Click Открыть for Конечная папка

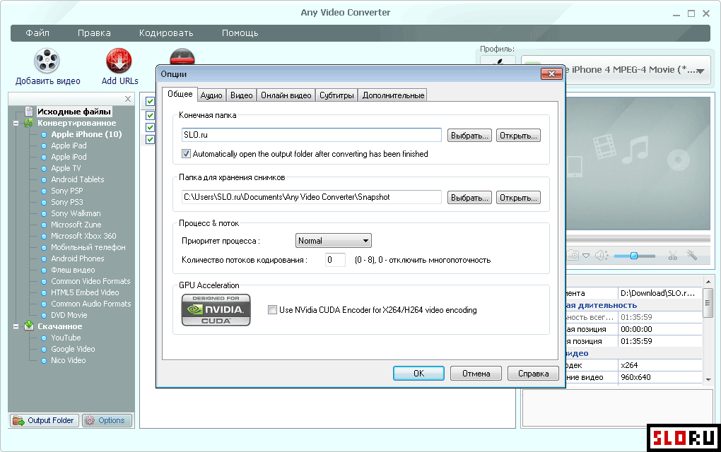518,136
